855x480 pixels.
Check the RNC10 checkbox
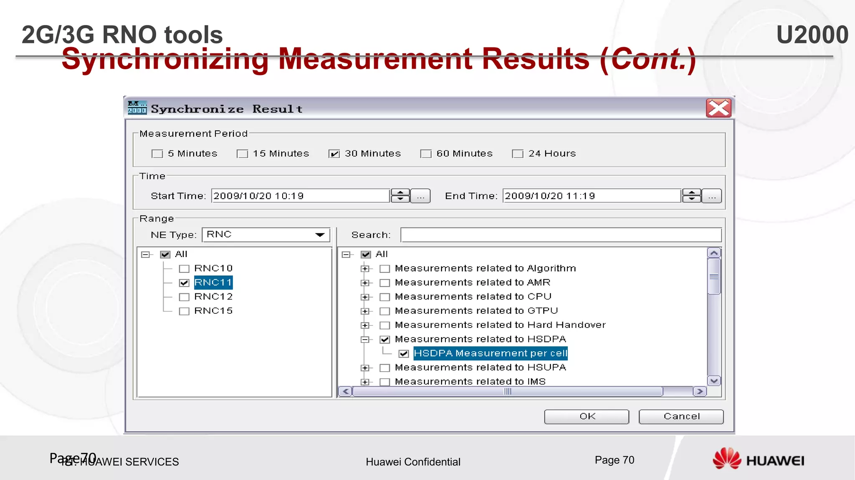[184, 269]
